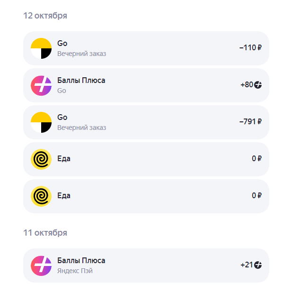The width and height of the screenshot is (291, 293).
Task: Click the Яндекс Пэй subtitle text
Action: (x=75, y=271)
